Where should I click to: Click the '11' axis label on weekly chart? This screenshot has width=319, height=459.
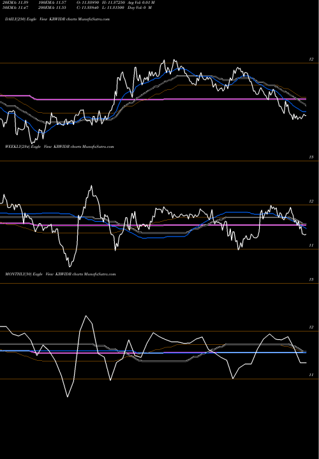[311, 245]
